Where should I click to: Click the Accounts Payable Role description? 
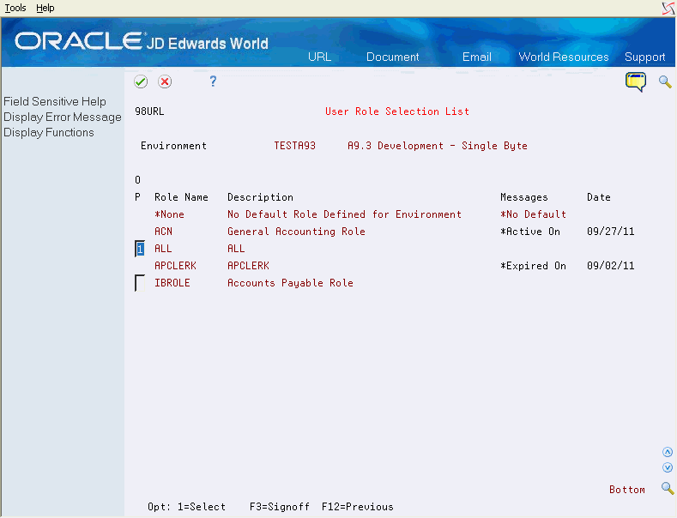tap(290, 283)
